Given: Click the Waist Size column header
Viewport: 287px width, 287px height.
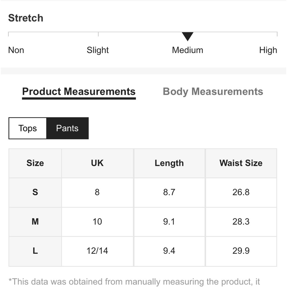Looking at the screenshot, I should (x=241, y=163).
